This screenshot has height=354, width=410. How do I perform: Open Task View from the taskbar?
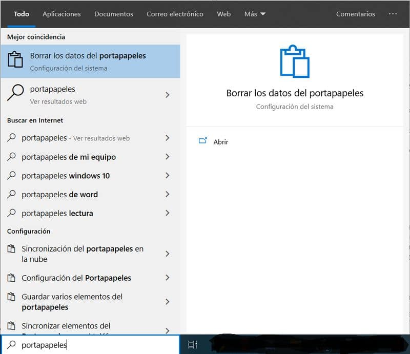(x=193, y=345)
